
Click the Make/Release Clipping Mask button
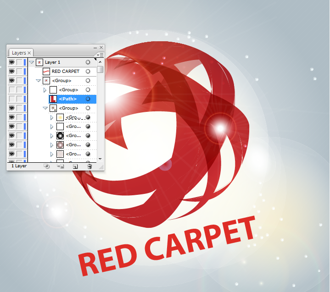tap(46, 166)
